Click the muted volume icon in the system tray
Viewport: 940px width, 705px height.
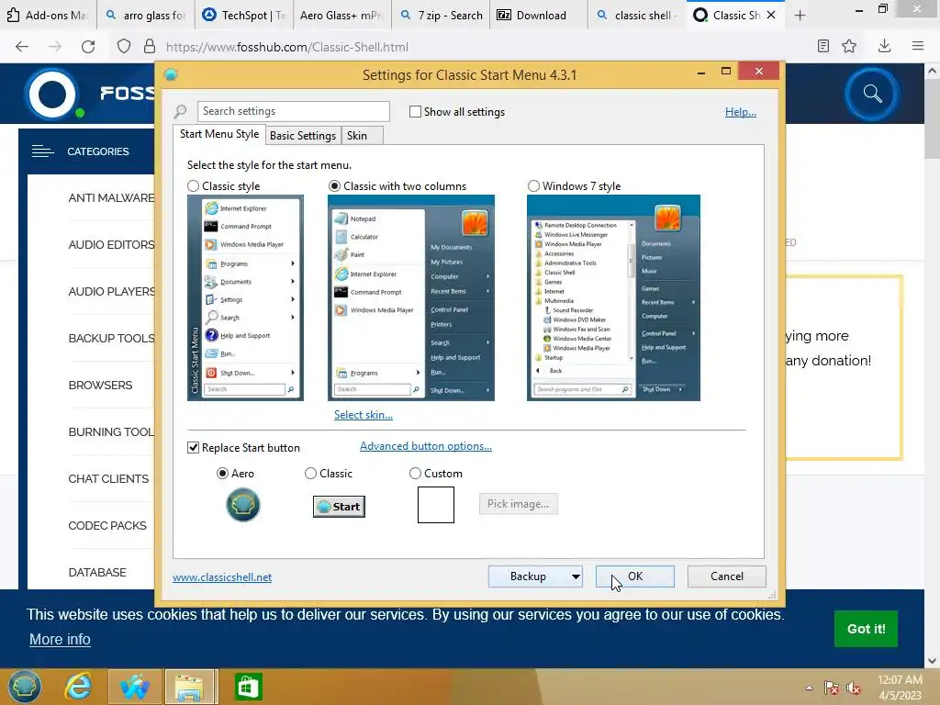[x=853, y=688]
